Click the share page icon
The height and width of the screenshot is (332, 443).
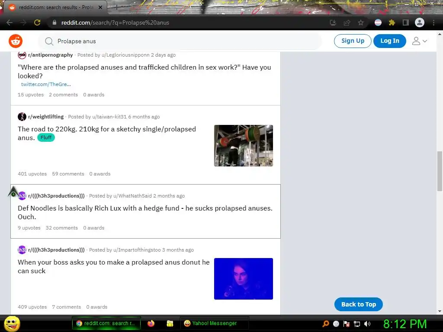(x=347, y=22)
